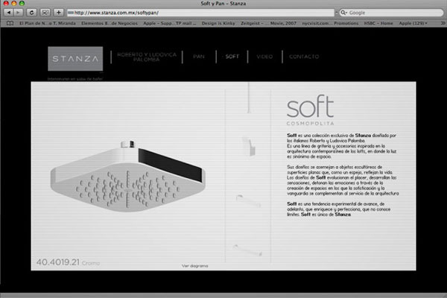The height and width of the screenshot is (298, 447).
Task: Open the CONTACTO menu item
Action: 304,57
